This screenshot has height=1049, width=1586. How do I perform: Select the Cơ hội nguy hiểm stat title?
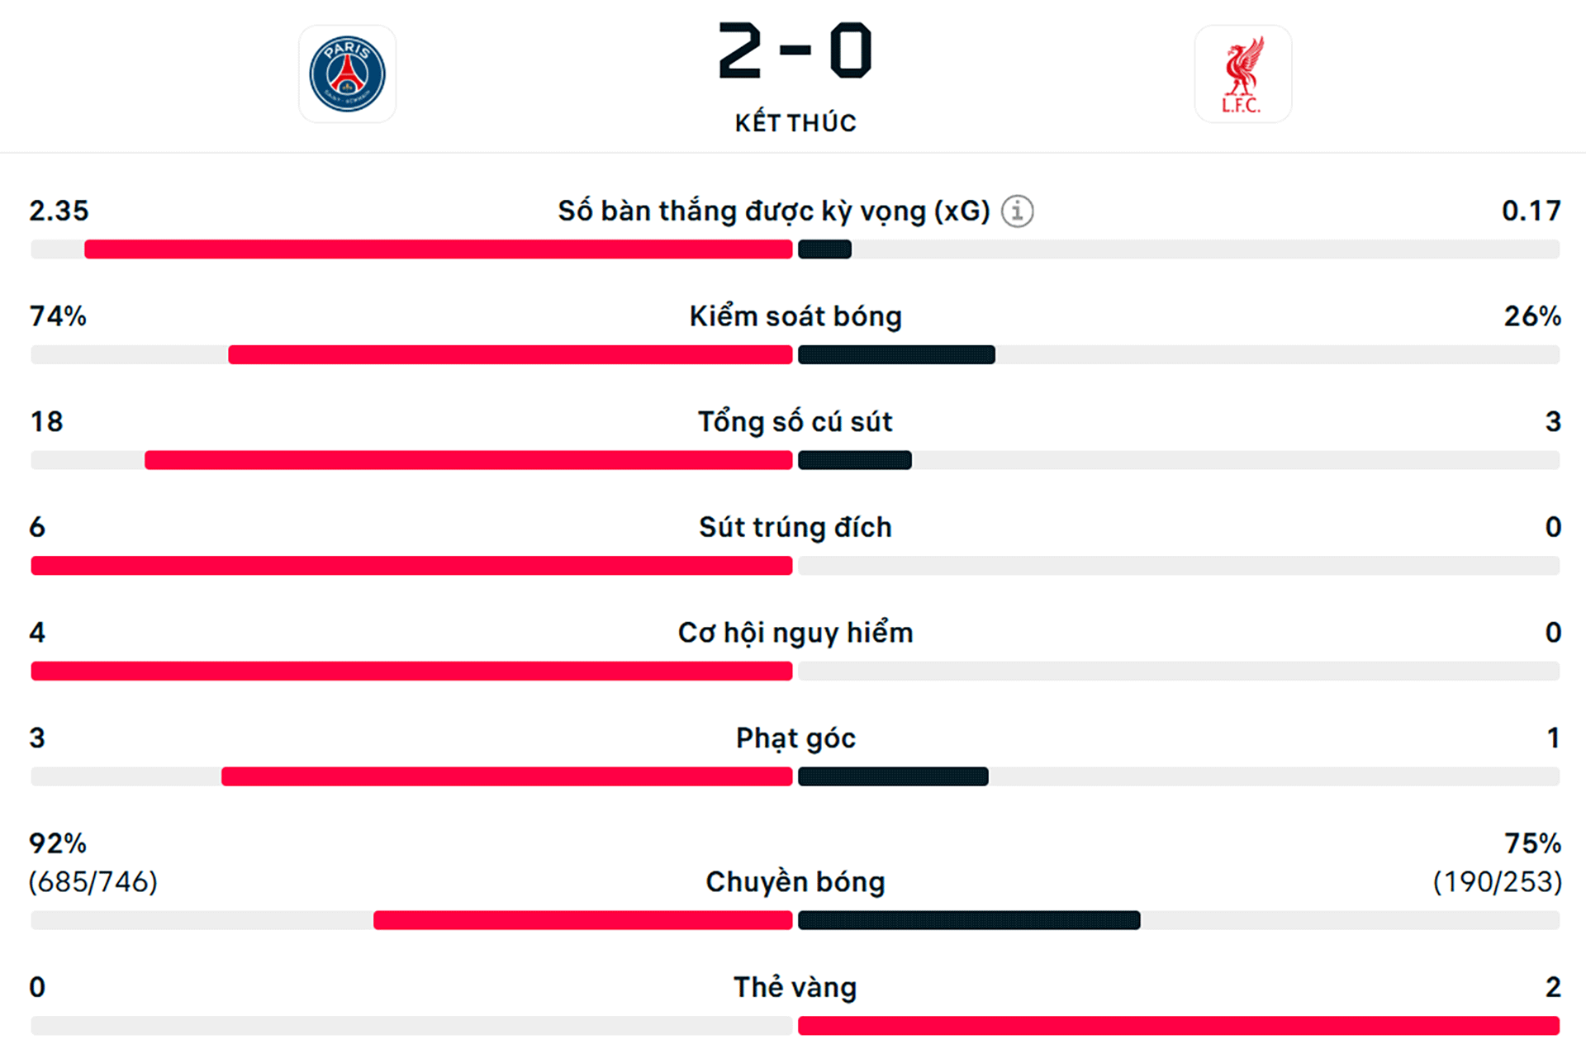click(795, 633)
